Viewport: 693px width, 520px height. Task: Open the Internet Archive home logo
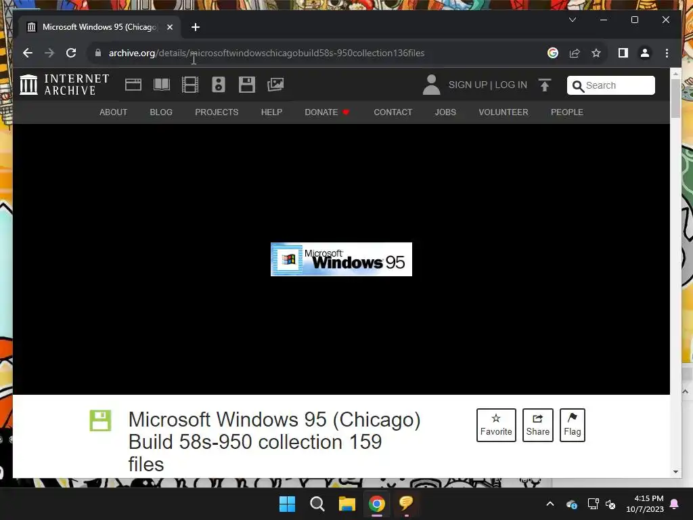pyautogui.click(x=64, y=85)
